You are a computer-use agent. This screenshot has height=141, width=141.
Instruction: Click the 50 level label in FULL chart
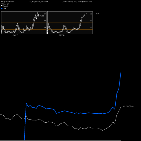click(x=91, y=21)
